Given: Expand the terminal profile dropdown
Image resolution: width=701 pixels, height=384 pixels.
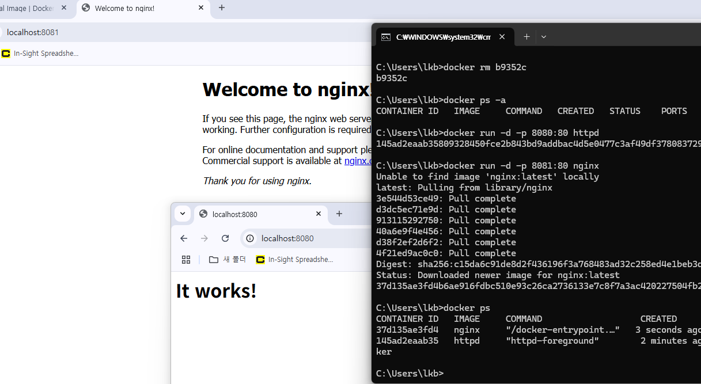Looking at the screenshot, I should coord(544,37).
